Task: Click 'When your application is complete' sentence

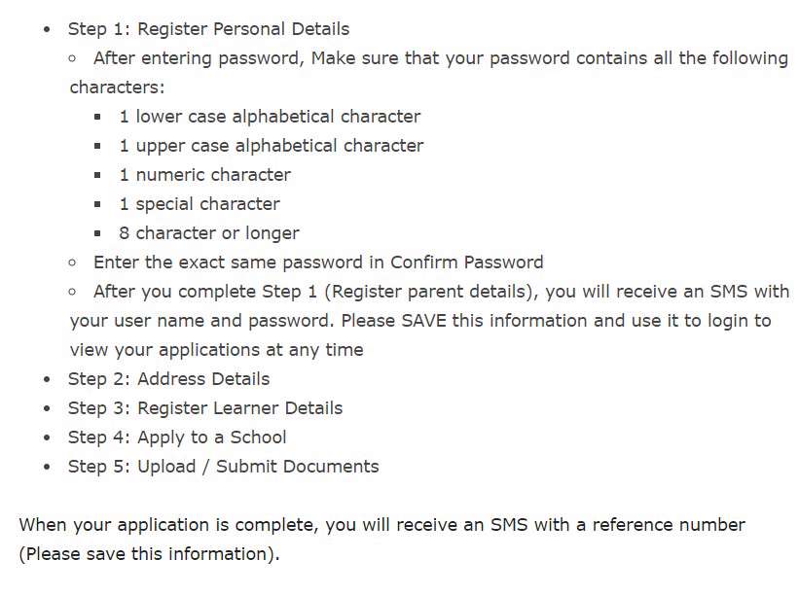Action: click(168, 525)
